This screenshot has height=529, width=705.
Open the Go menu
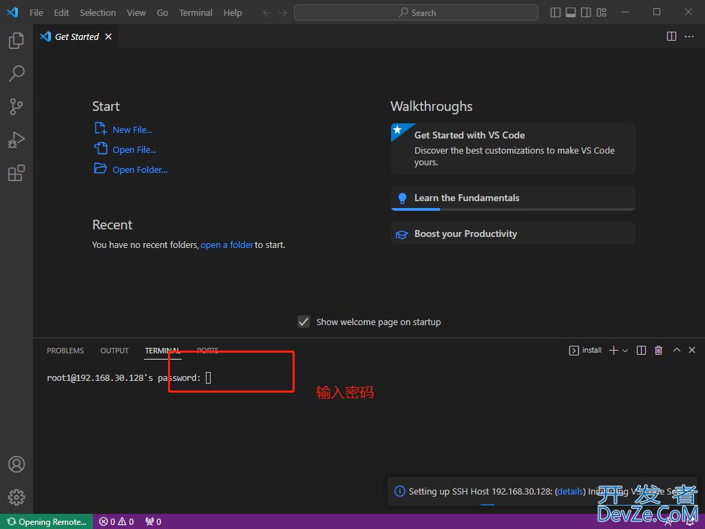[x=162, y=12]
